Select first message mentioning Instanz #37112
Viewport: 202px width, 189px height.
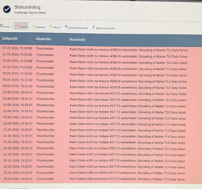click(x=101, y=93)
